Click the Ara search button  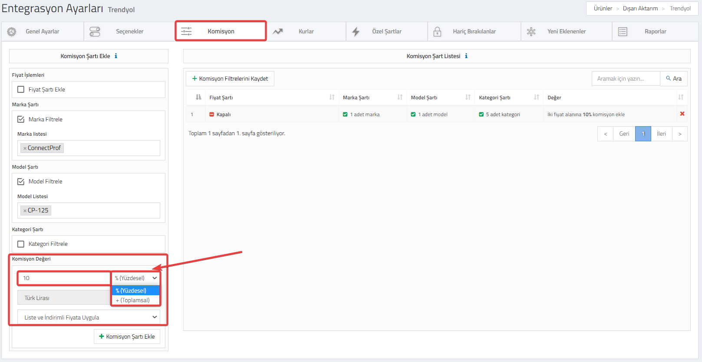(674, 78)
